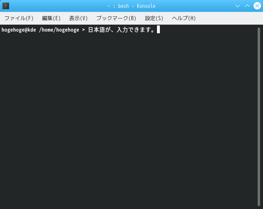Image resolution: width=263 pixels, height=209 pixels.
Task: Click the window title bash — Konsole
Action: pyautogui.click(x=136, y=6)
